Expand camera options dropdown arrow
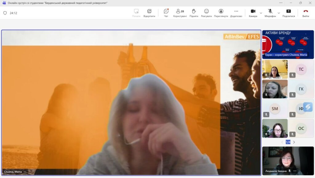315x178 pixels. (x=261, y=13)
